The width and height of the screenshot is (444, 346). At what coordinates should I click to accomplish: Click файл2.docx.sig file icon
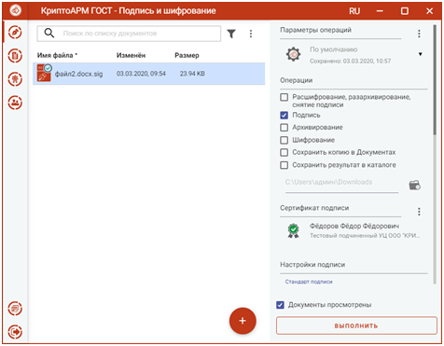pos(44,73)
